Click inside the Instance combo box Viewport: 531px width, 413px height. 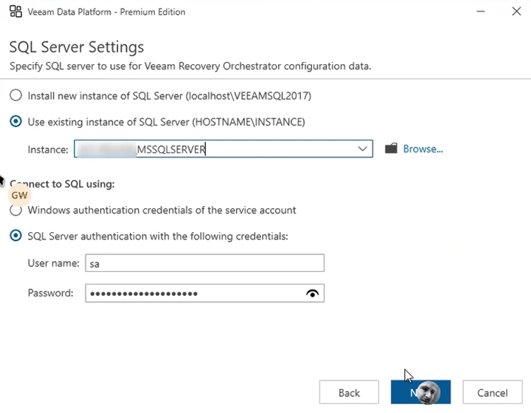(x=223, y=149)
